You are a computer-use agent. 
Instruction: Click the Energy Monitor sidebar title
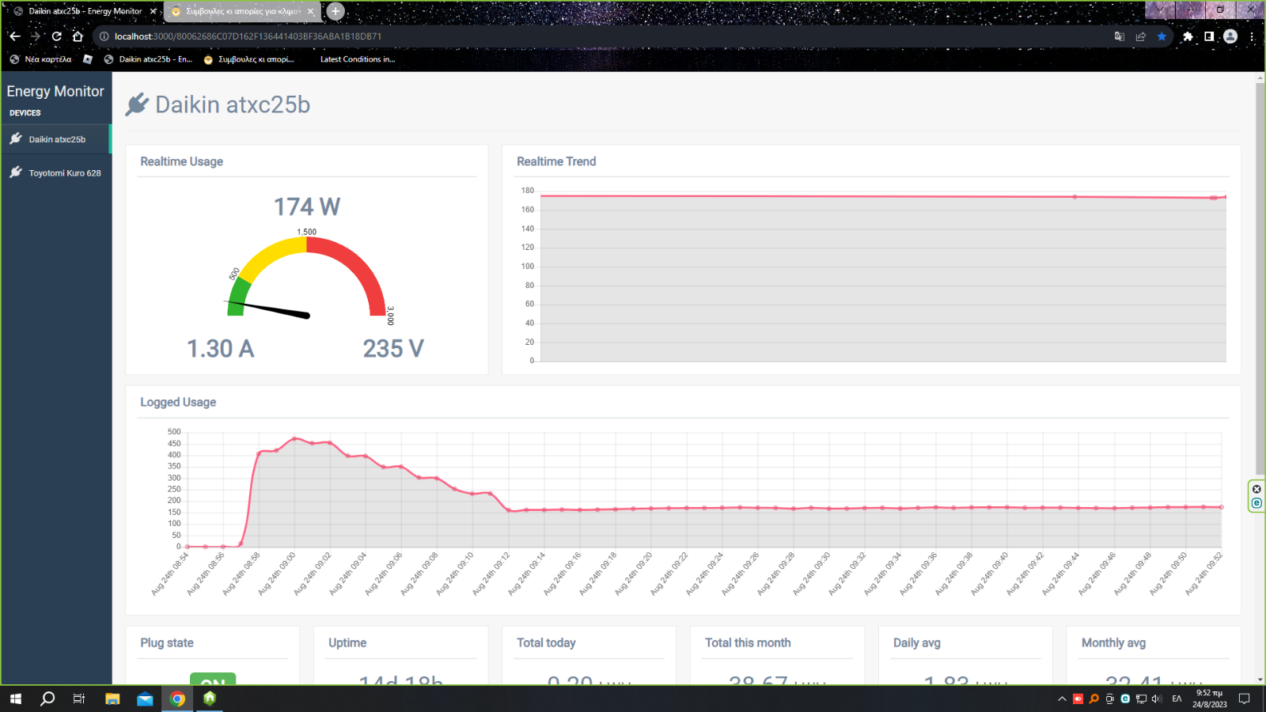pos(55,91)
